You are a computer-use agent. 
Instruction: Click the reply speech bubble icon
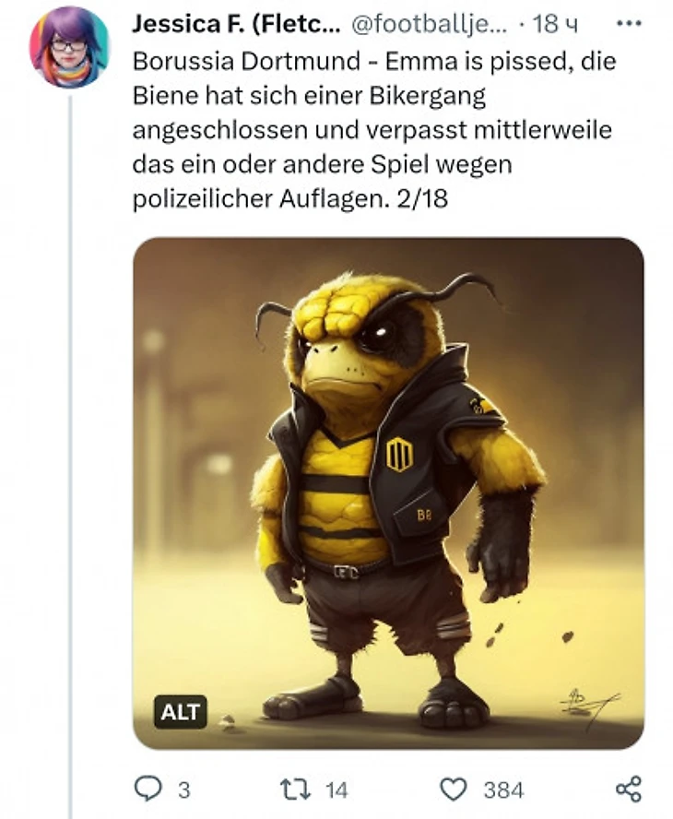(x=148, y=789)
